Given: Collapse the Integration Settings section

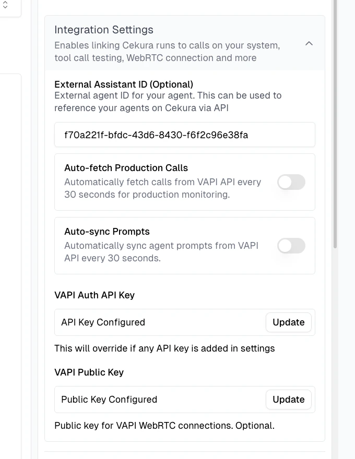Looking at the screenshot, I should [309, 44].
